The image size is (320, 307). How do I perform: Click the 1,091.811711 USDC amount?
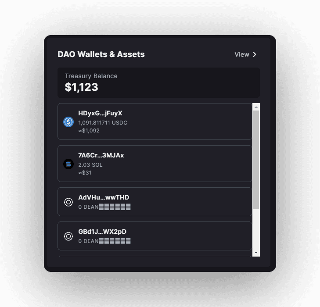tap(103, 123)
